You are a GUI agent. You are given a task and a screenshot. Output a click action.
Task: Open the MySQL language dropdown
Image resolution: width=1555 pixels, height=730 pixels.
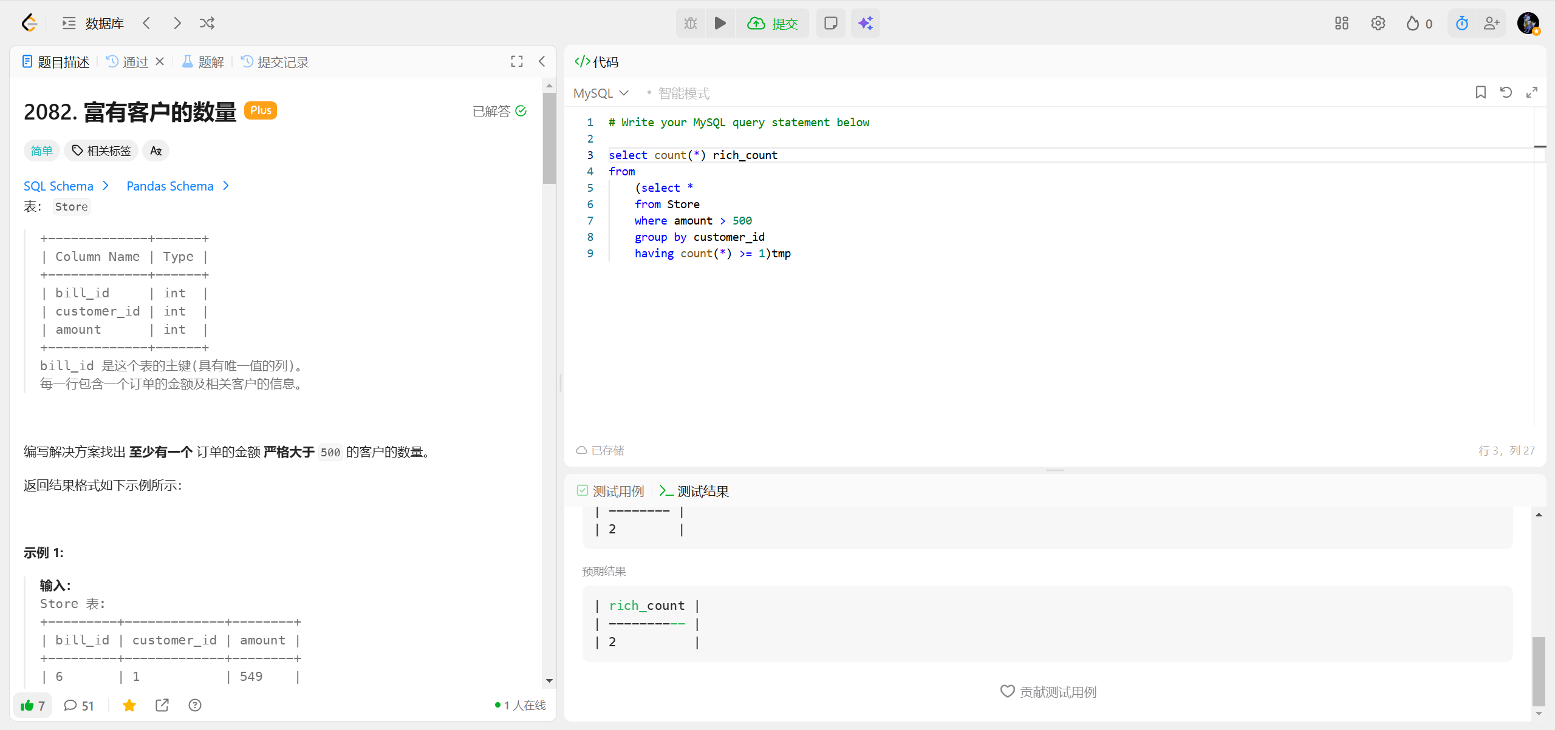pyautogui.click(x=600, y=93)
